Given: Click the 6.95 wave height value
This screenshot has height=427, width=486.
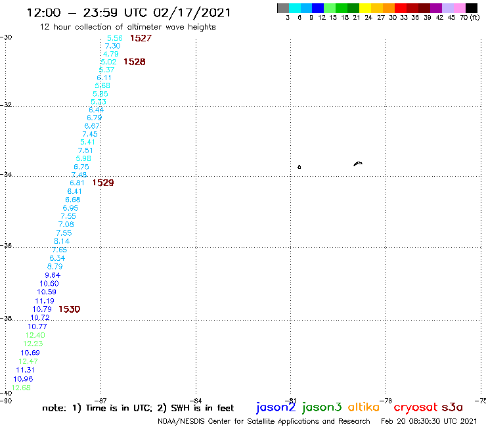Looking at the screenshot, I should [x=71, y=208].
